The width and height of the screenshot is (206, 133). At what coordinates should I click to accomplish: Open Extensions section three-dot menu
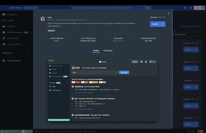28,53
